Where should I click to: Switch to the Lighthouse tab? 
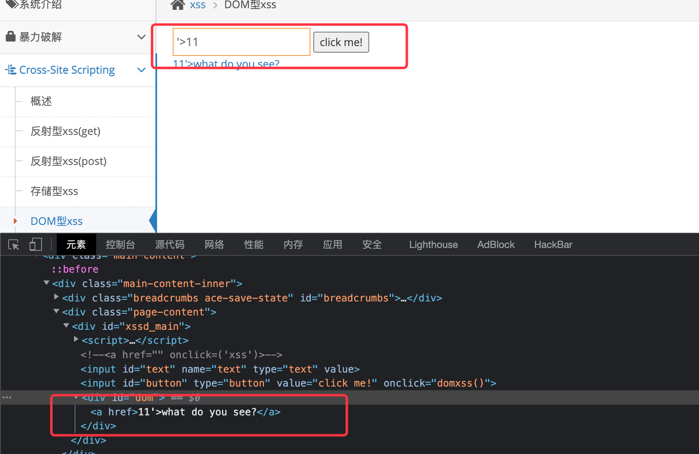[x=433, y=245]
